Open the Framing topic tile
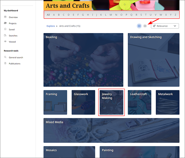 click(x=55, y=102)
